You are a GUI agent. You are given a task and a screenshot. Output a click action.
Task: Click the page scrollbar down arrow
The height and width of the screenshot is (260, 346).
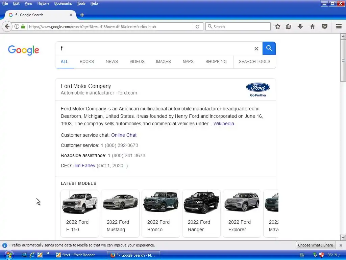[x=343, y=238]
